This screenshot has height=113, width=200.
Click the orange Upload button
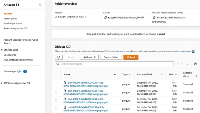131,57
